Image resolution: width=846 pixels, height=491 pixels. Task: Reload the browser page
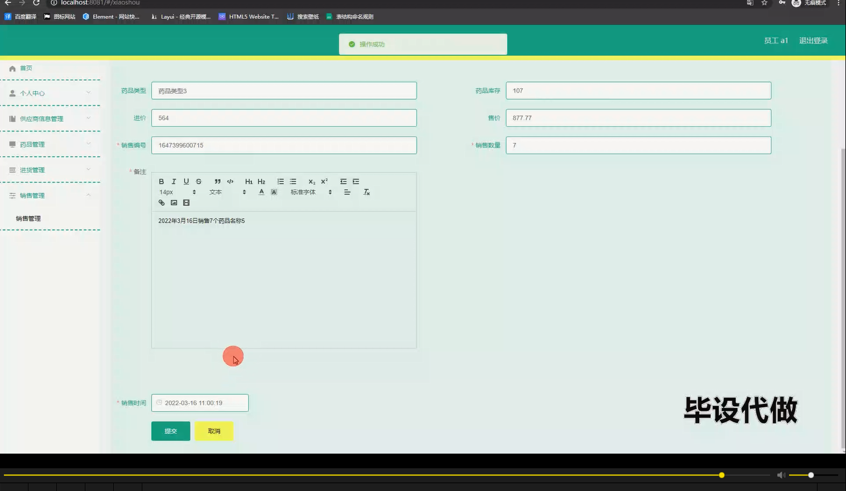click(36, 3)
